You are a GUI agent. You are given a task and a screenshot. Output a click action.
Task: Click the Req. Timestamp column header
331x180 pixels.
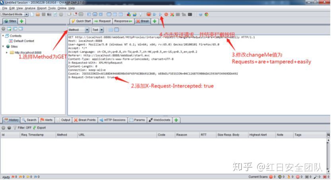pos(37,135)
